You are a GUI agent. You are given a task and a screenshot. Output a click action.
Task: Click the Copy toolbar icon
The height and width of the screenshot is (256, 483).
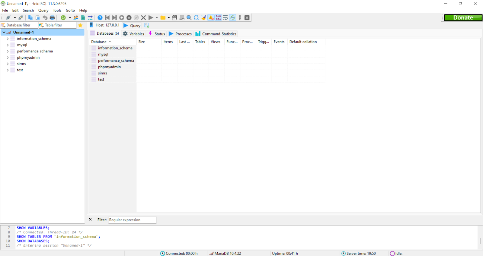coord(30,18)
